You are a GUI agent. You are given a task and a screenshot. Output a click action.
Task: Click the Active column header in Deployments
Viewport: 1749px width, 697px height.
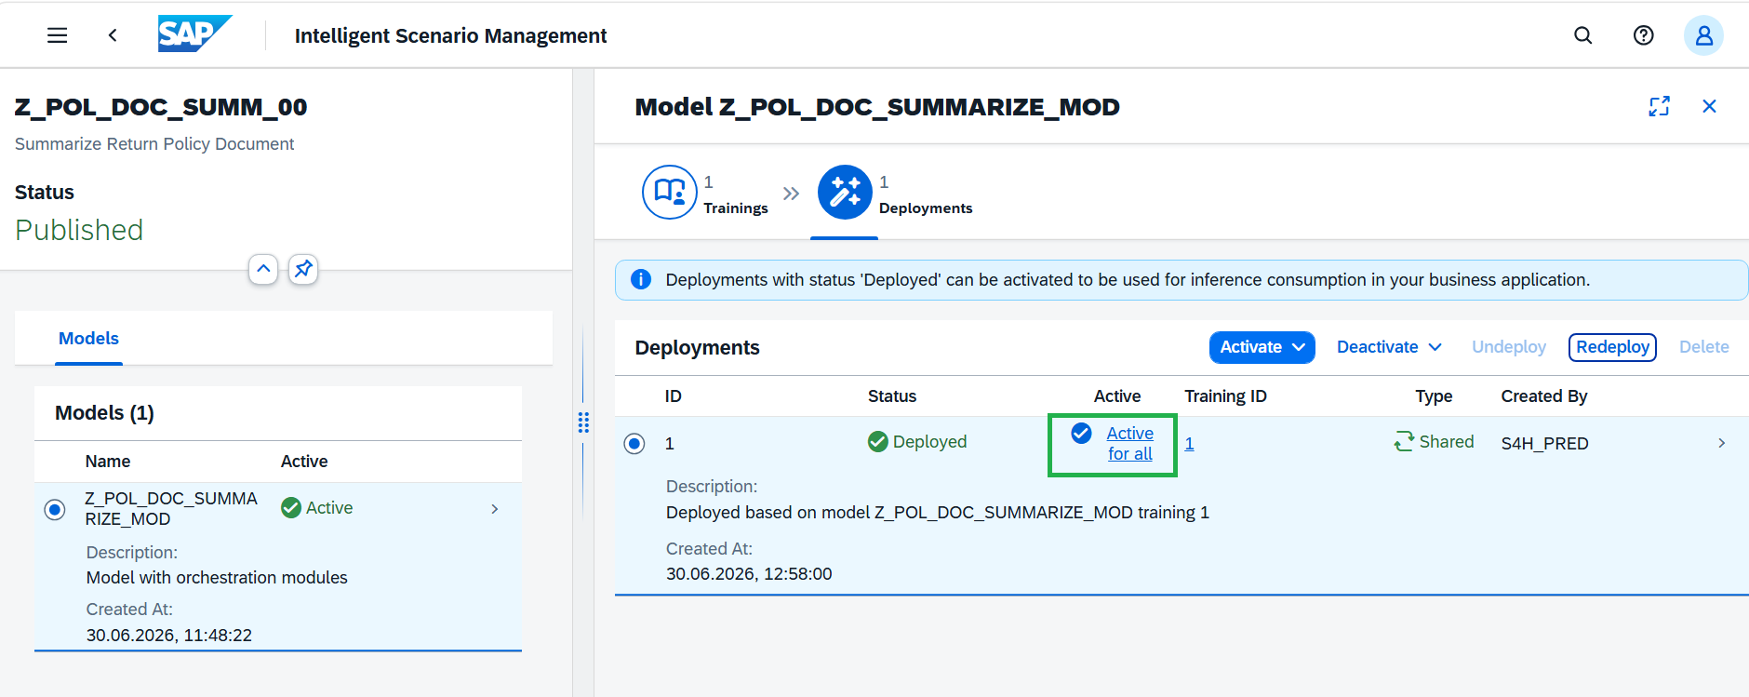(1116, 396)
